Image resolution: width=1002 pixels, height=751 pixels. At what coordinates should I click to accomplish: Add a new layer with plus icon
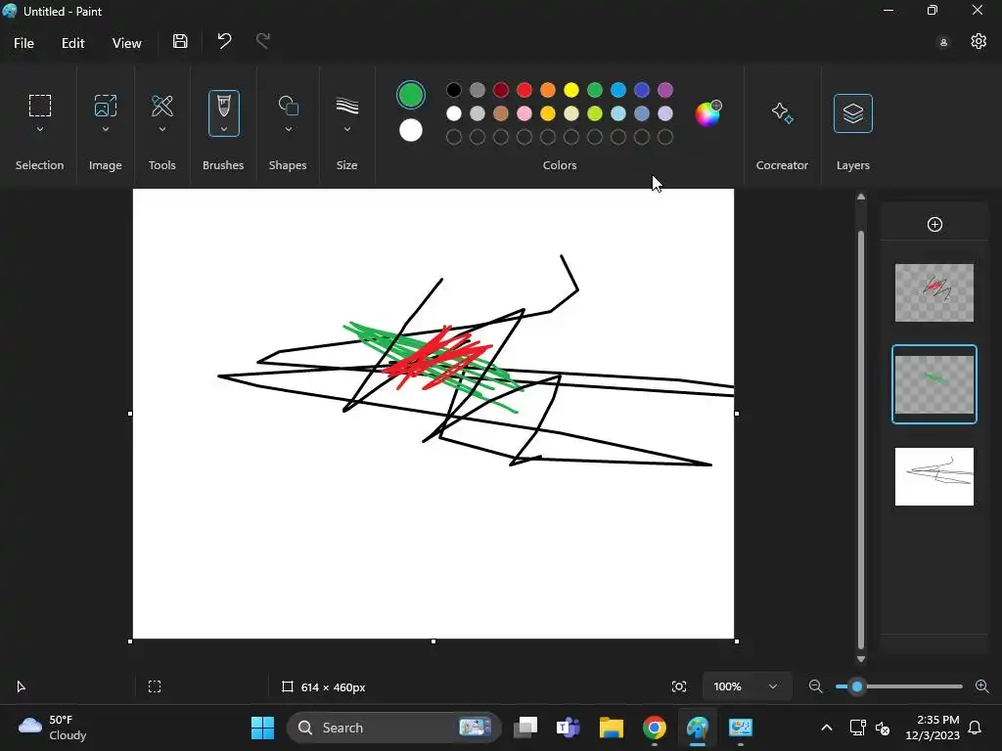coord(934,224)
